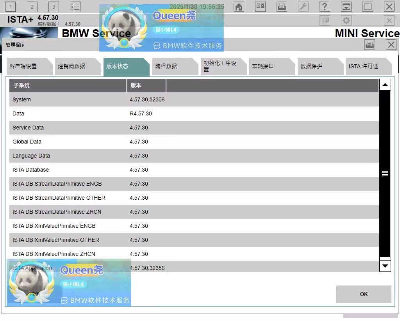Open the help question mark icon
400x321 pixels.
(325, 7)
